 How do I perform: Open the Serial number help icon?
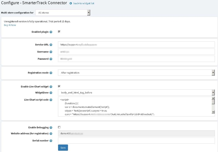pyautogui.click(x=51, y=141)
